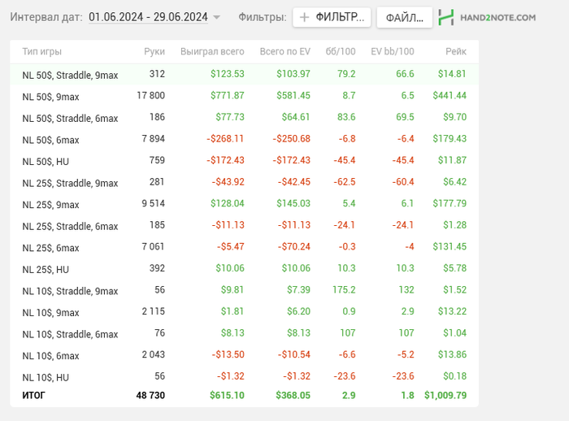Select the NL 25$, HU row
569x421 pixels.
pos(244,268)
